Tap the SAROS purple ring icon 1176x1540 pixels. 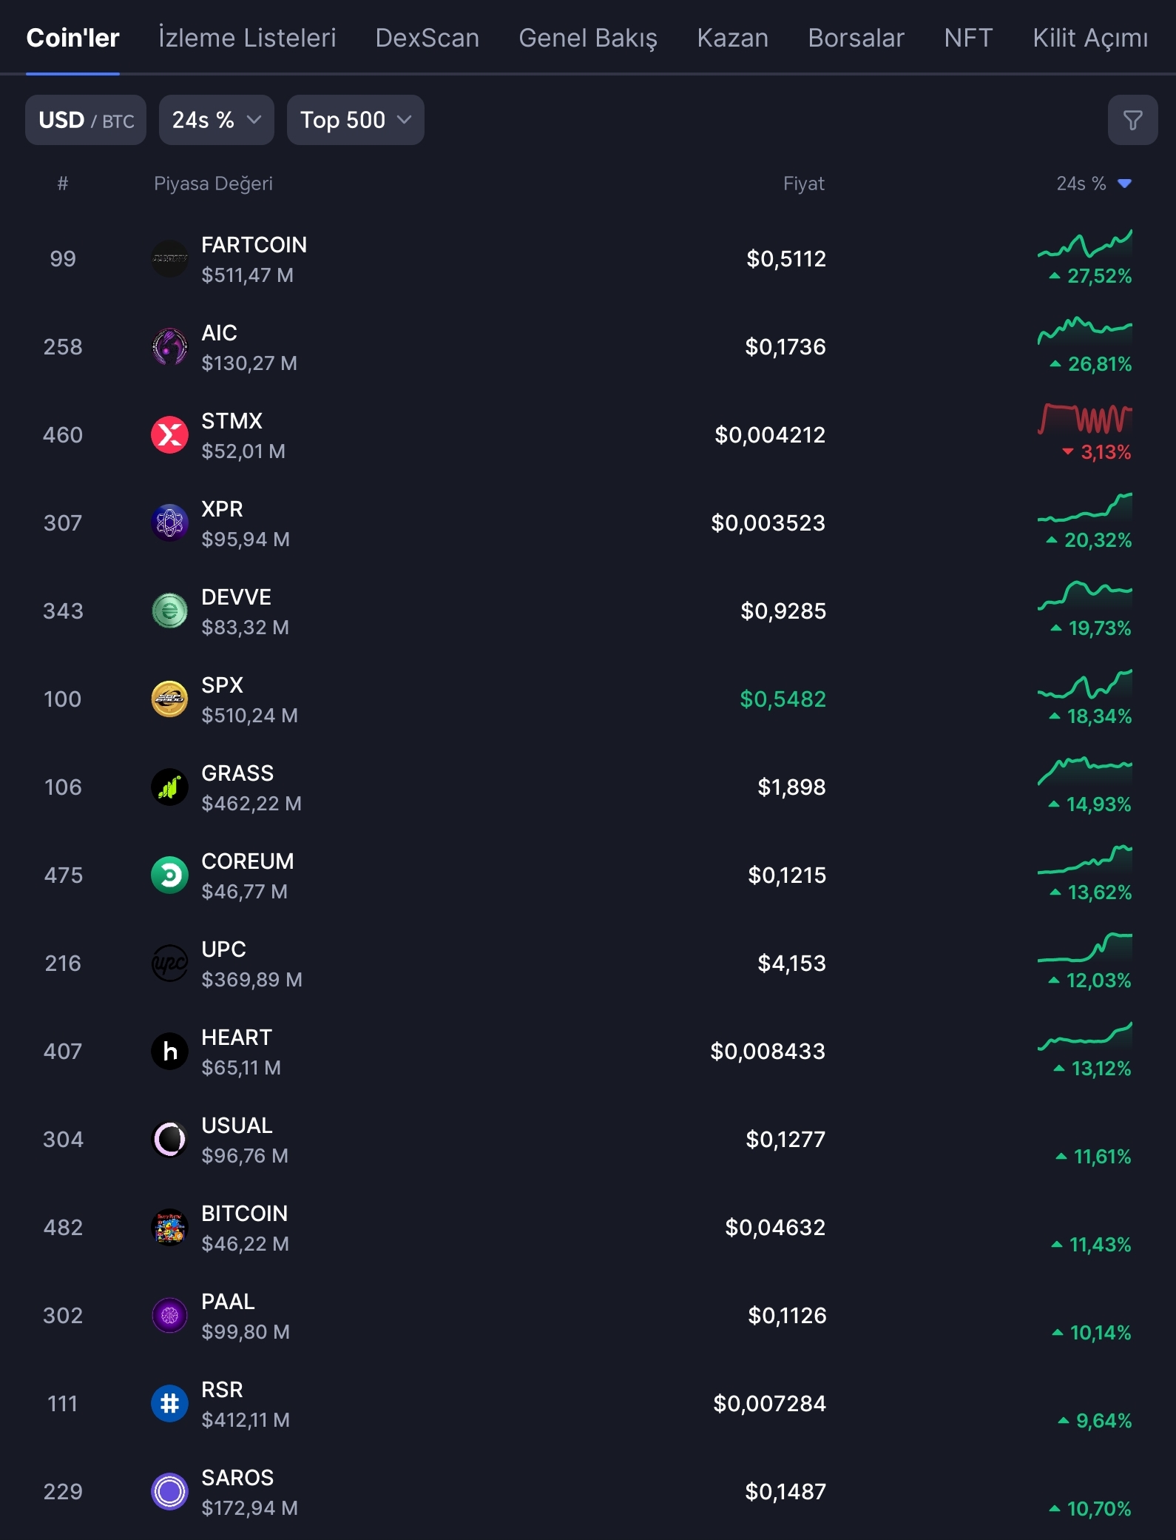(x=169, y=1492)
